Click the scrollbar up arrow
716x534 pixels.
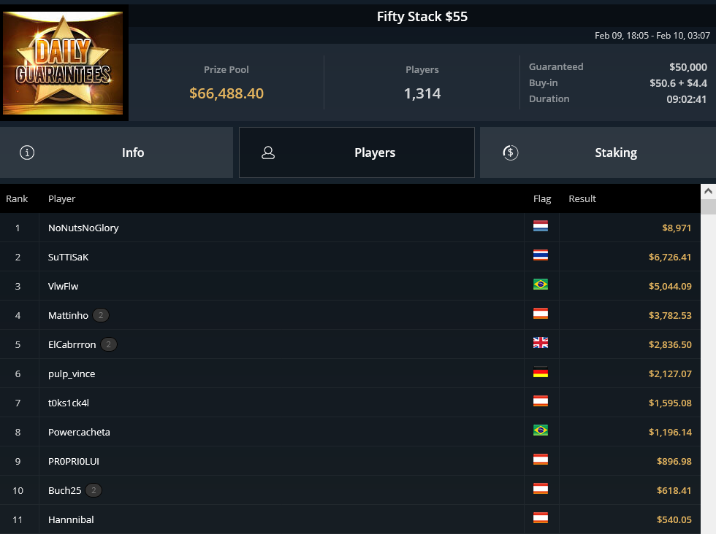click(x=708, y=191)
